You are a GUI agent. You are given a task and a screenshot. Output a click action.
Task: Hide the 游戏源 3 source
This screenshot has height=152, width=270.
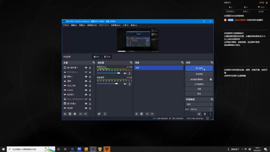[x=86, y=95]
